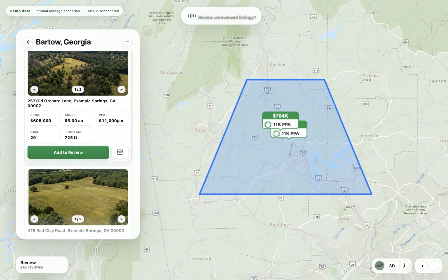This screenshot has height=280, width=448.
Task: Select the lower 11K PPA map marker
Action: tap(289, 133)
